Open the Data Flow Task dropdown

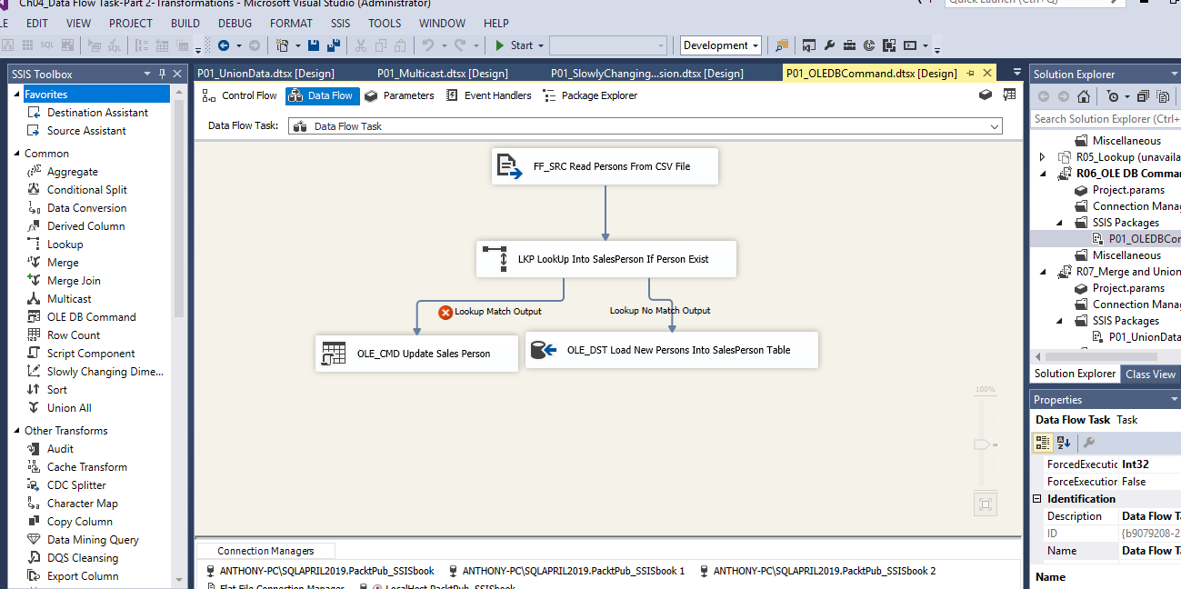(x=995, y=127)
